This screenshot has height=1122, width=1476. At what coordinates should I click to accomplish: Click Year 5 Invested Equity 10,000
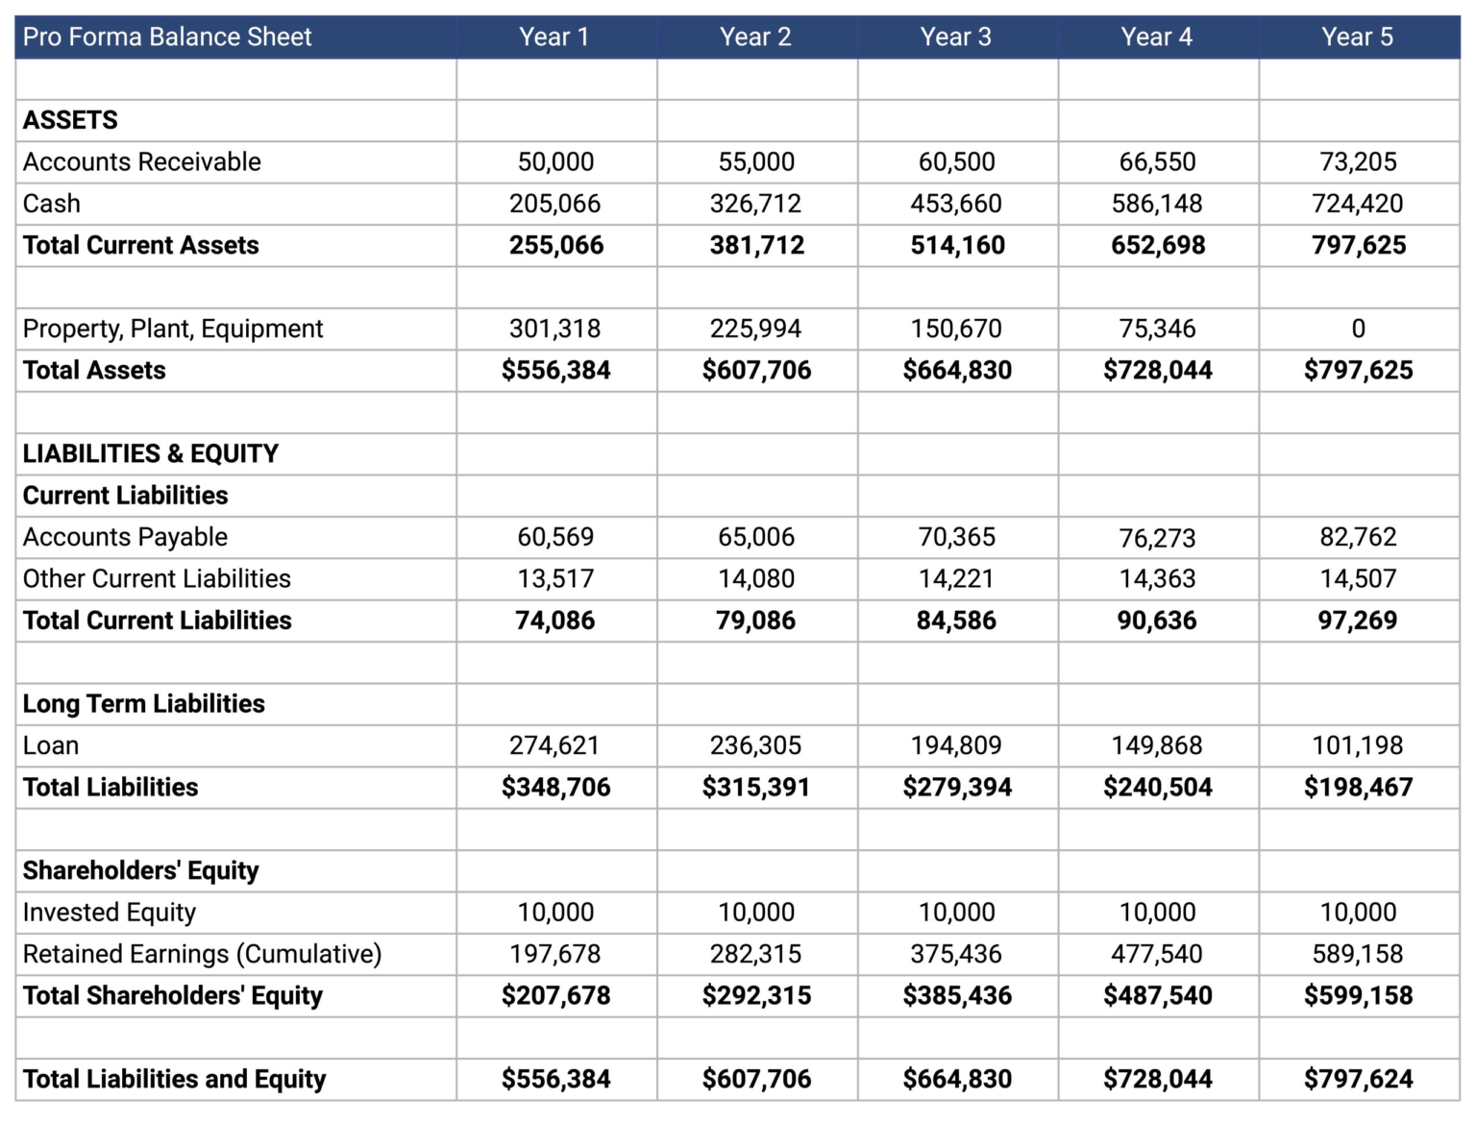tap(1358, 913)
